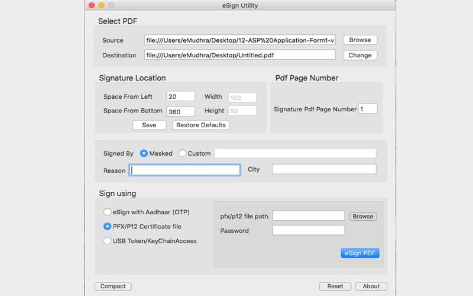Click the 'Sign using' heading
Screen dimensions: 473x296
(x=118, y=194)
